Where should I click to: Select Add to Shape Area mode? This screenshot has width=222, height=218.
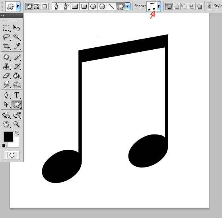coord(176,6)
